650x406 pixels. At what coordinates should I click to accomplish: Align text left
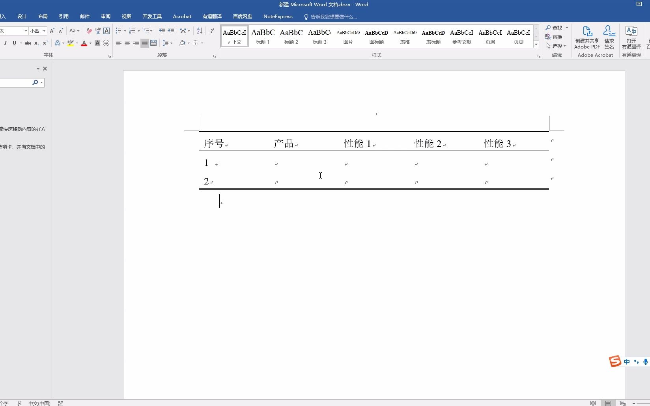click(x=119, y=43)
